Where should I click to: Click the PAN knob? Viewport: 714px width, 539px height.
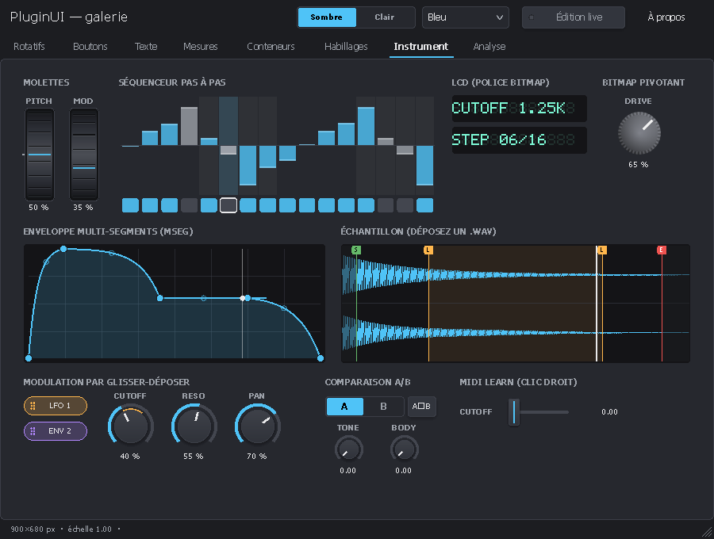pyautogui.click(x=257, y=426)
